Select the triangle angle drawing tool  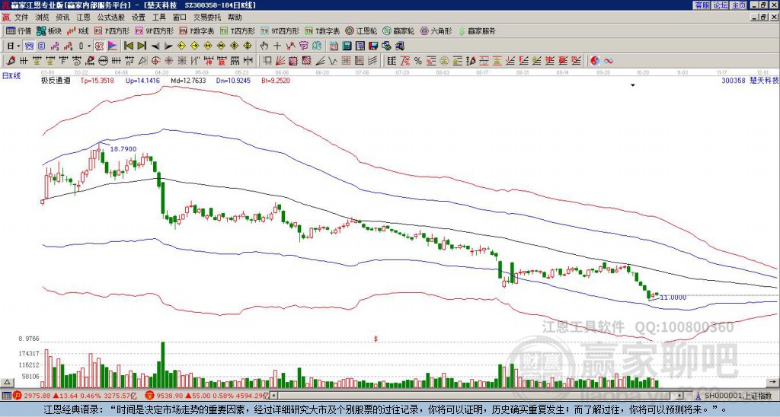click(x=142, y=61)
